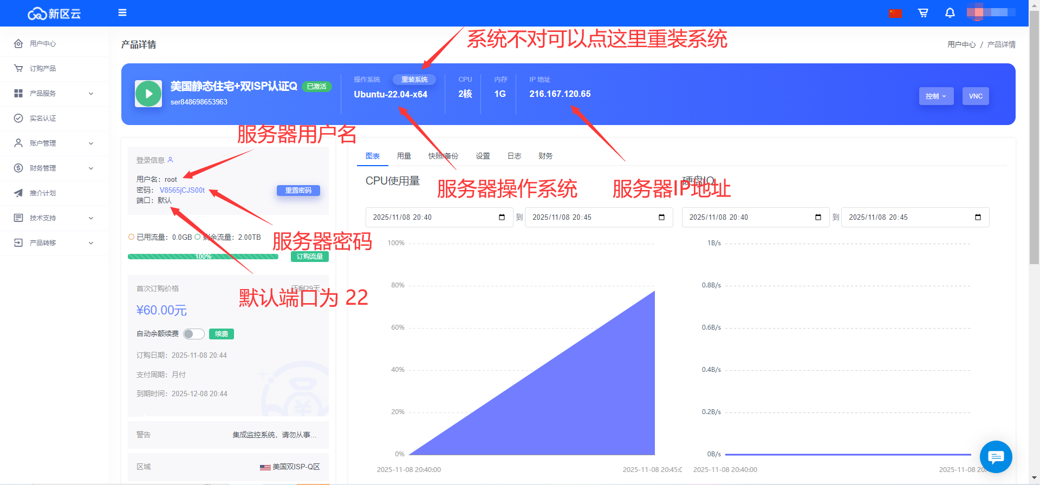This screenshot has width=1040, height=485.
Task: Click the 重装系统 button
Action: (414, 80)
